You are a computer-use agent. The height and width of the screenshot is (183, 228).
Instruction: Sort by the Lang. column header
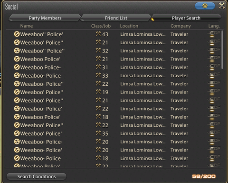[214, 26]
